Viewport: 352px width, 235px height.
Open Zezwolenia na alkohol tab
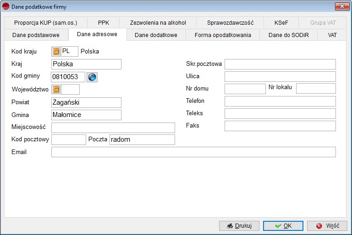(158, 22)
